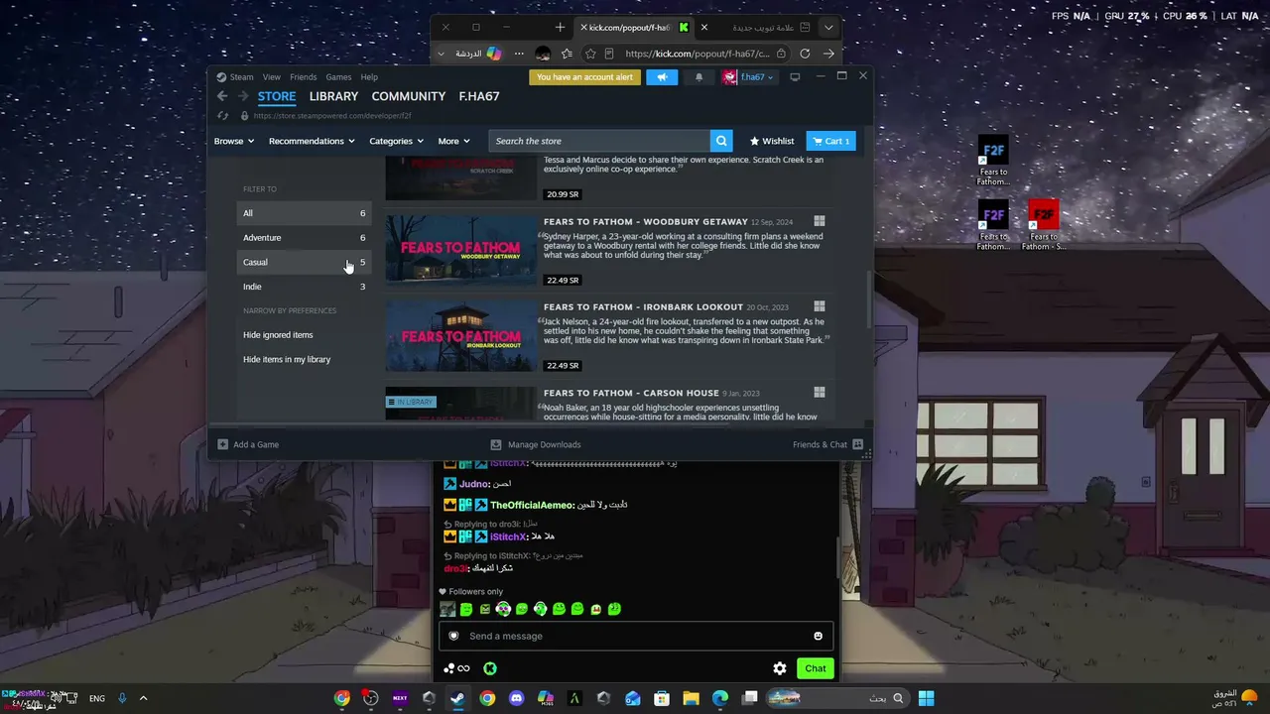Switch Steam to Big Picture mode
Screen dimensions: 1270x714
pos(795,77)
